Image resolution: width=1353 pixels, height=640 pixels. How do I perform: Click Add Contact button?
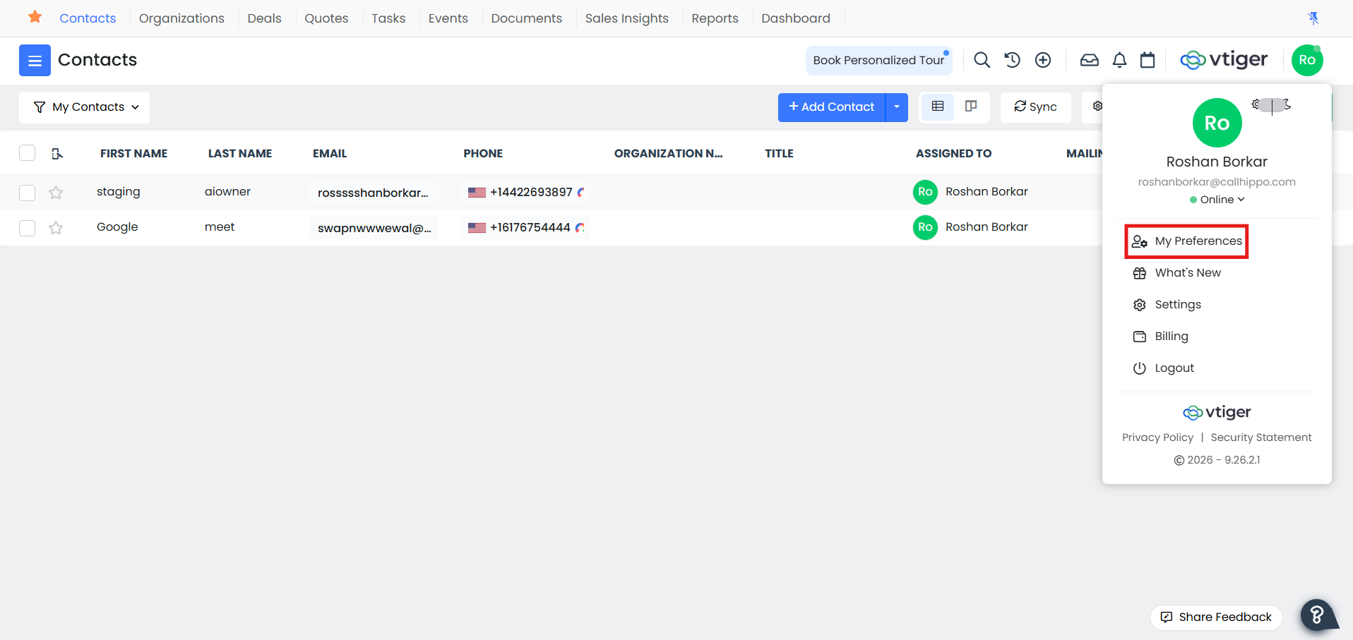click(x=832, y=107)
